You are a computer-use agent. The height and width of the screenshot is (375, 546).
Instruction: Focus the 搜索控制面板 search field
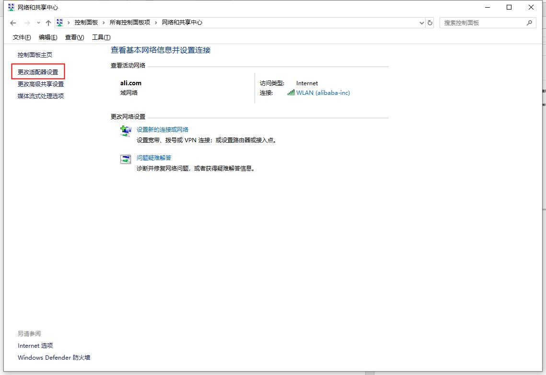pos(482,23)
